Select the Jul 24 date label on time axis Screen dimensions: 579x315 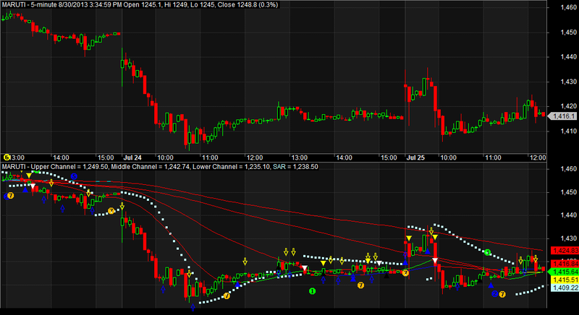click(132, 157)
